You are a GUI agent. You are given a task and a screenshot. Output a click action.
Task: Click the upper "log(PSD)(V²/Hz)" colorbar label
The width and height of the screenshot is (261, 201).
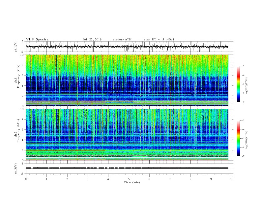(x=247, y=85)
